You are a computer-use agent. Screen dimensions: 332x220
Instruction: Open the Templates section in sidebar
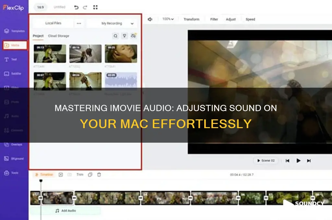(x=14, y=31)
